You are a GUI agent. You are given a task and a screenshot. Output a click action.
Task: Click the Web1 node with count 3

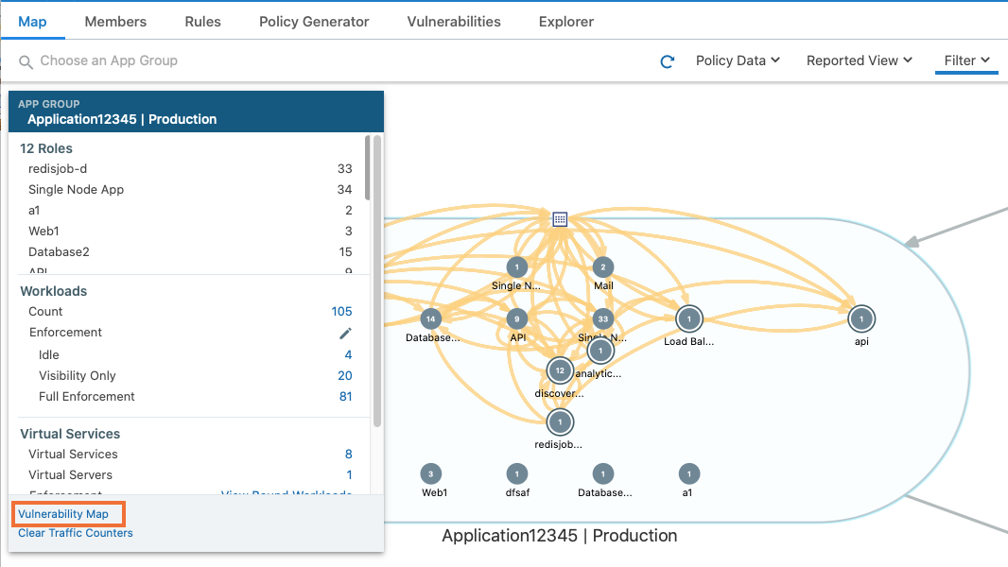pos(430,473)
